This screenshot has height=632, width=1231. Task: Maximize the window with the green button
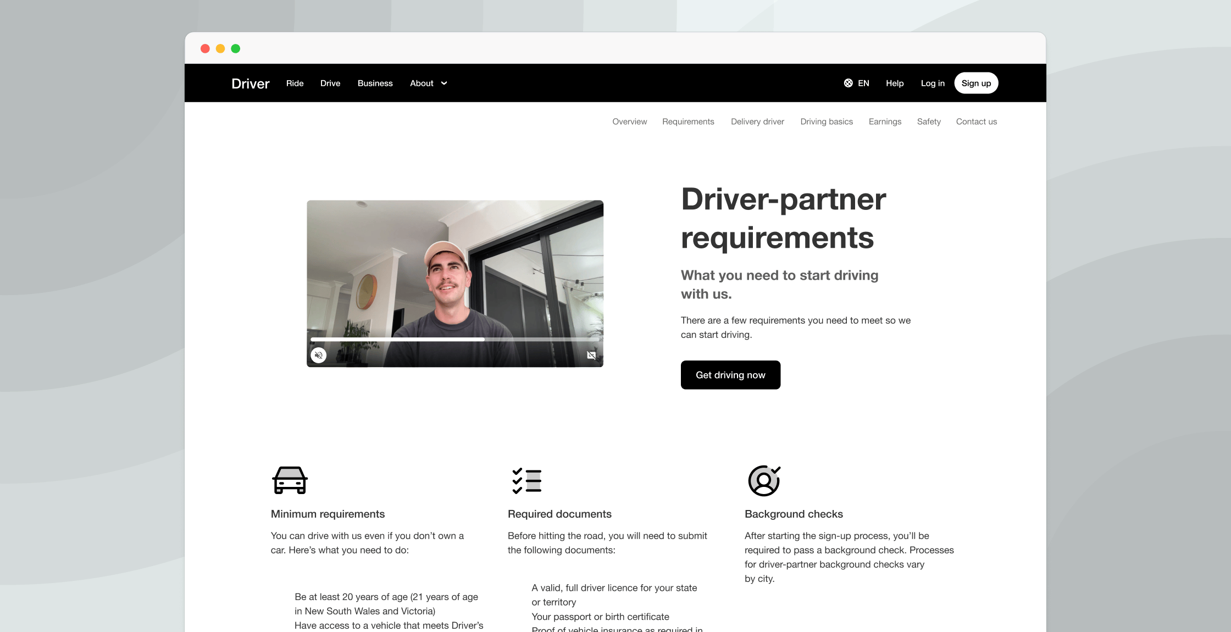(x=236, y=48)
